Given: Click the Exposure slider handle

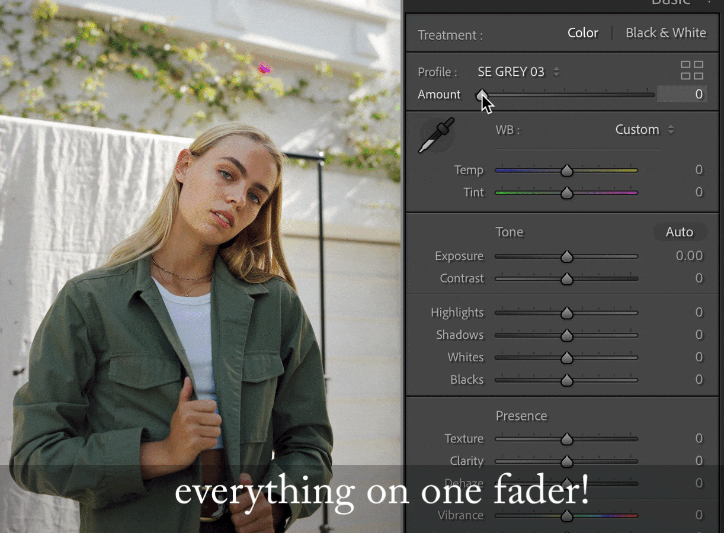Looking at the screenshot, I should click(x=566, y=256).
